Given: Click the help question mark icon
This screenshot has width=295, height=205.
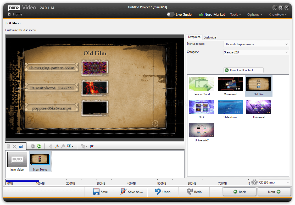Looking at the screenshot, I should click(254, 182).
